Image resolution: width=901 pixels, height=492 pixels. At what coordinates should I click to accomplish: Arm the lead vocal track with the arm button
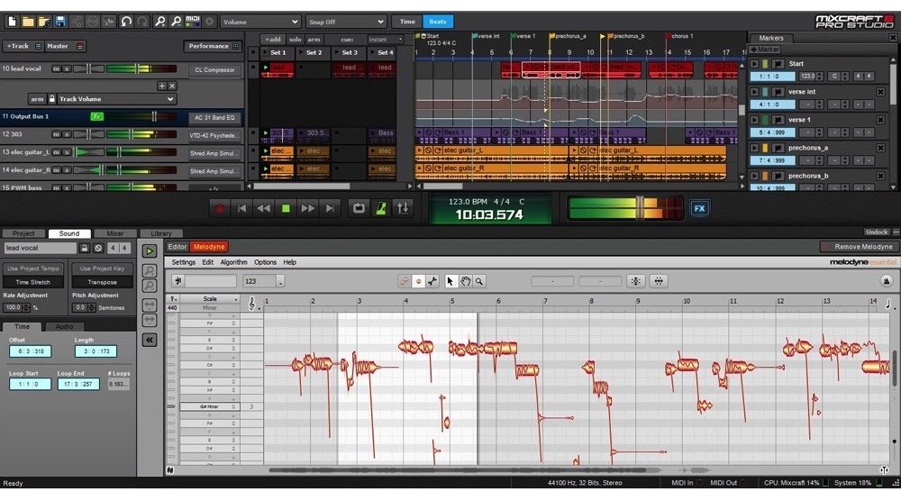click(x=37, y=99)
